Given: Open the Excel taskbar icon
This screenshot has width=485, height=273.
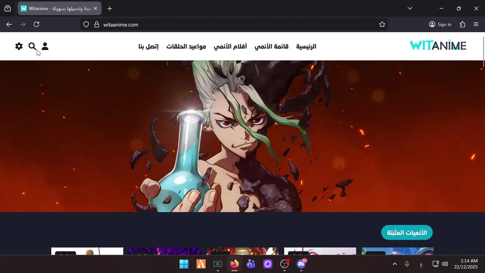Looking at the screenshot, I should tap(217, 264).
